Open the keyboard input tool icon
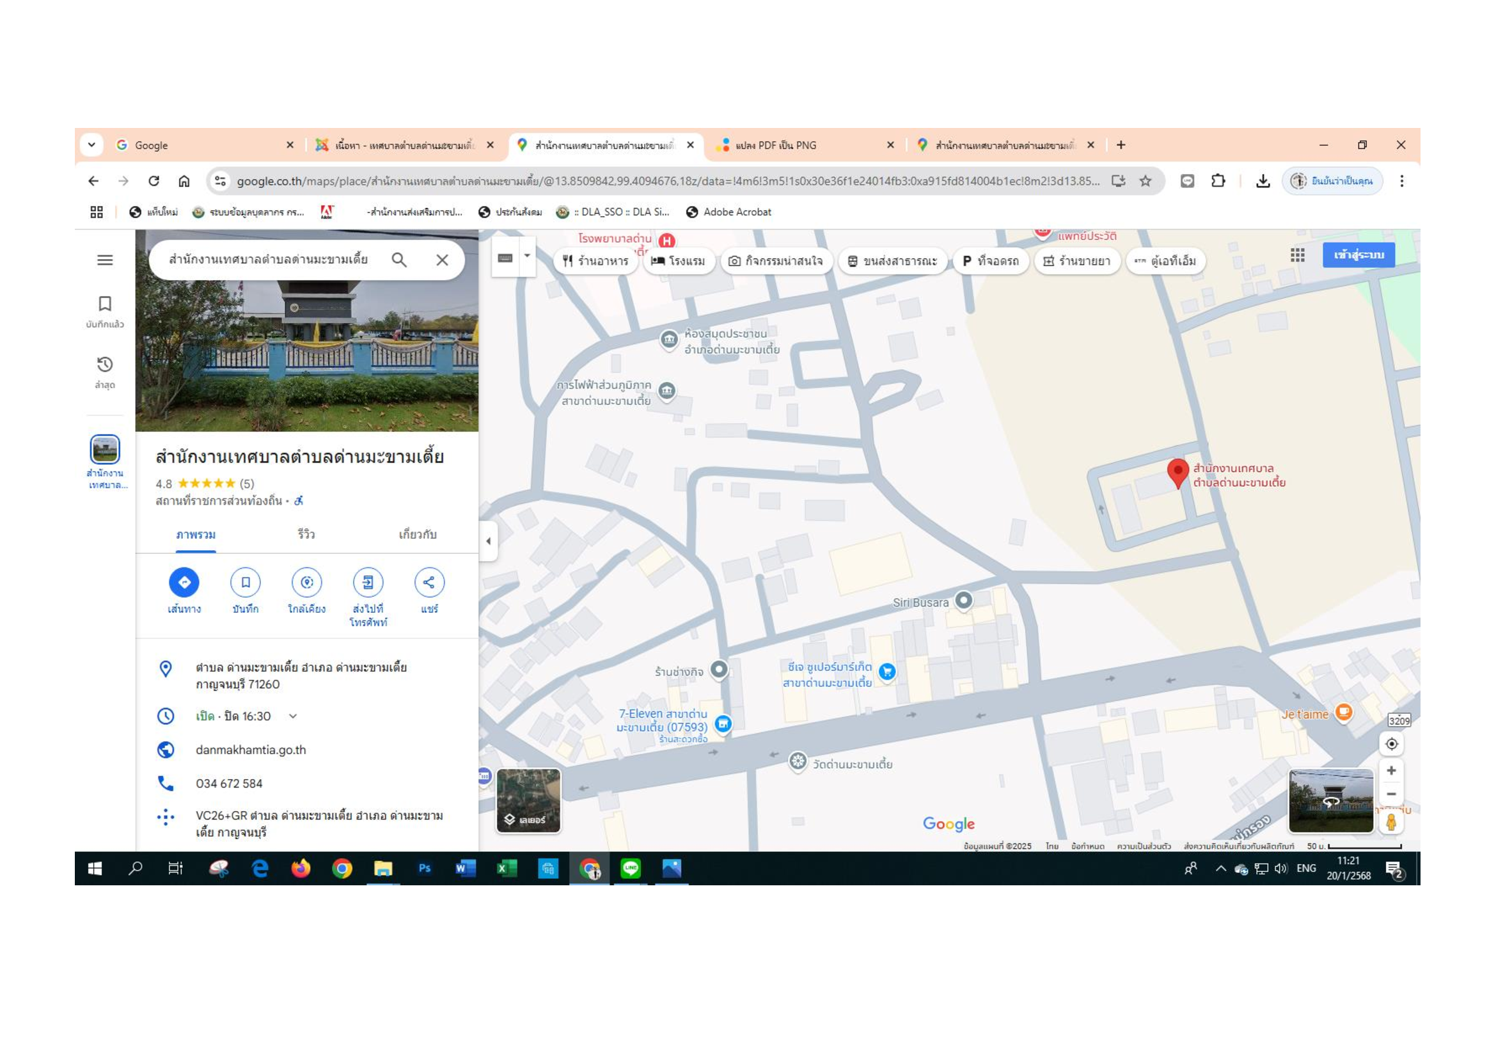 (x=505, y=258)
